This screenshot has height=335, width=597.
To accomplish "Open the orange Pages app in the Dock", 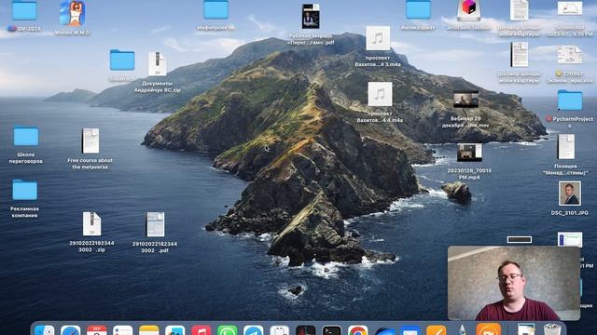I will coord(437,330).
